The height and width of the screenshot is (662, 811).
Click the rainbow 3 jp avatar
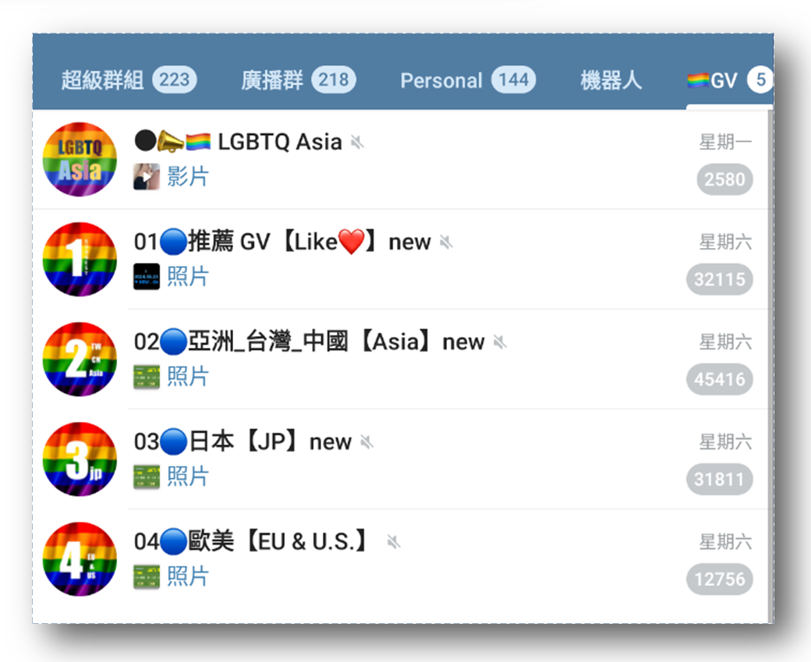(x=80, y=459)
